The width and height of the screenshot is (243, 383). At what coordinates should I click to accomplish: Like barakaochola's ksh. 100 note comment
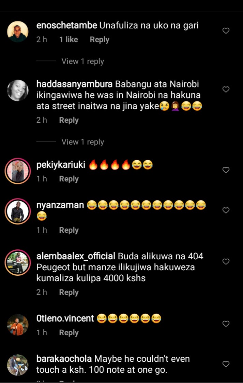point(226,364)
